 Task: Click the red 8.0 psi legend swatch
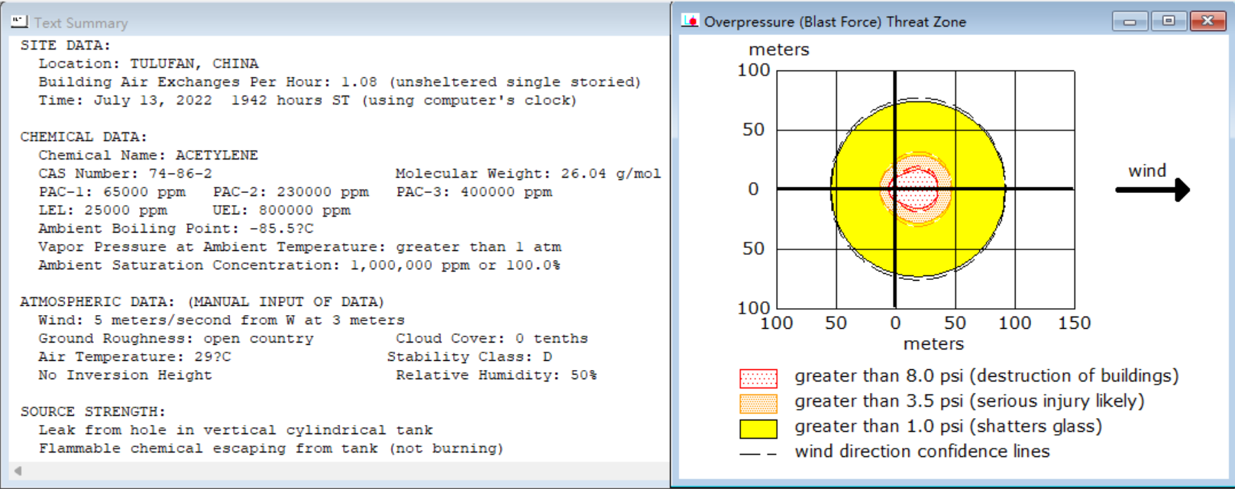click(758, 378)
